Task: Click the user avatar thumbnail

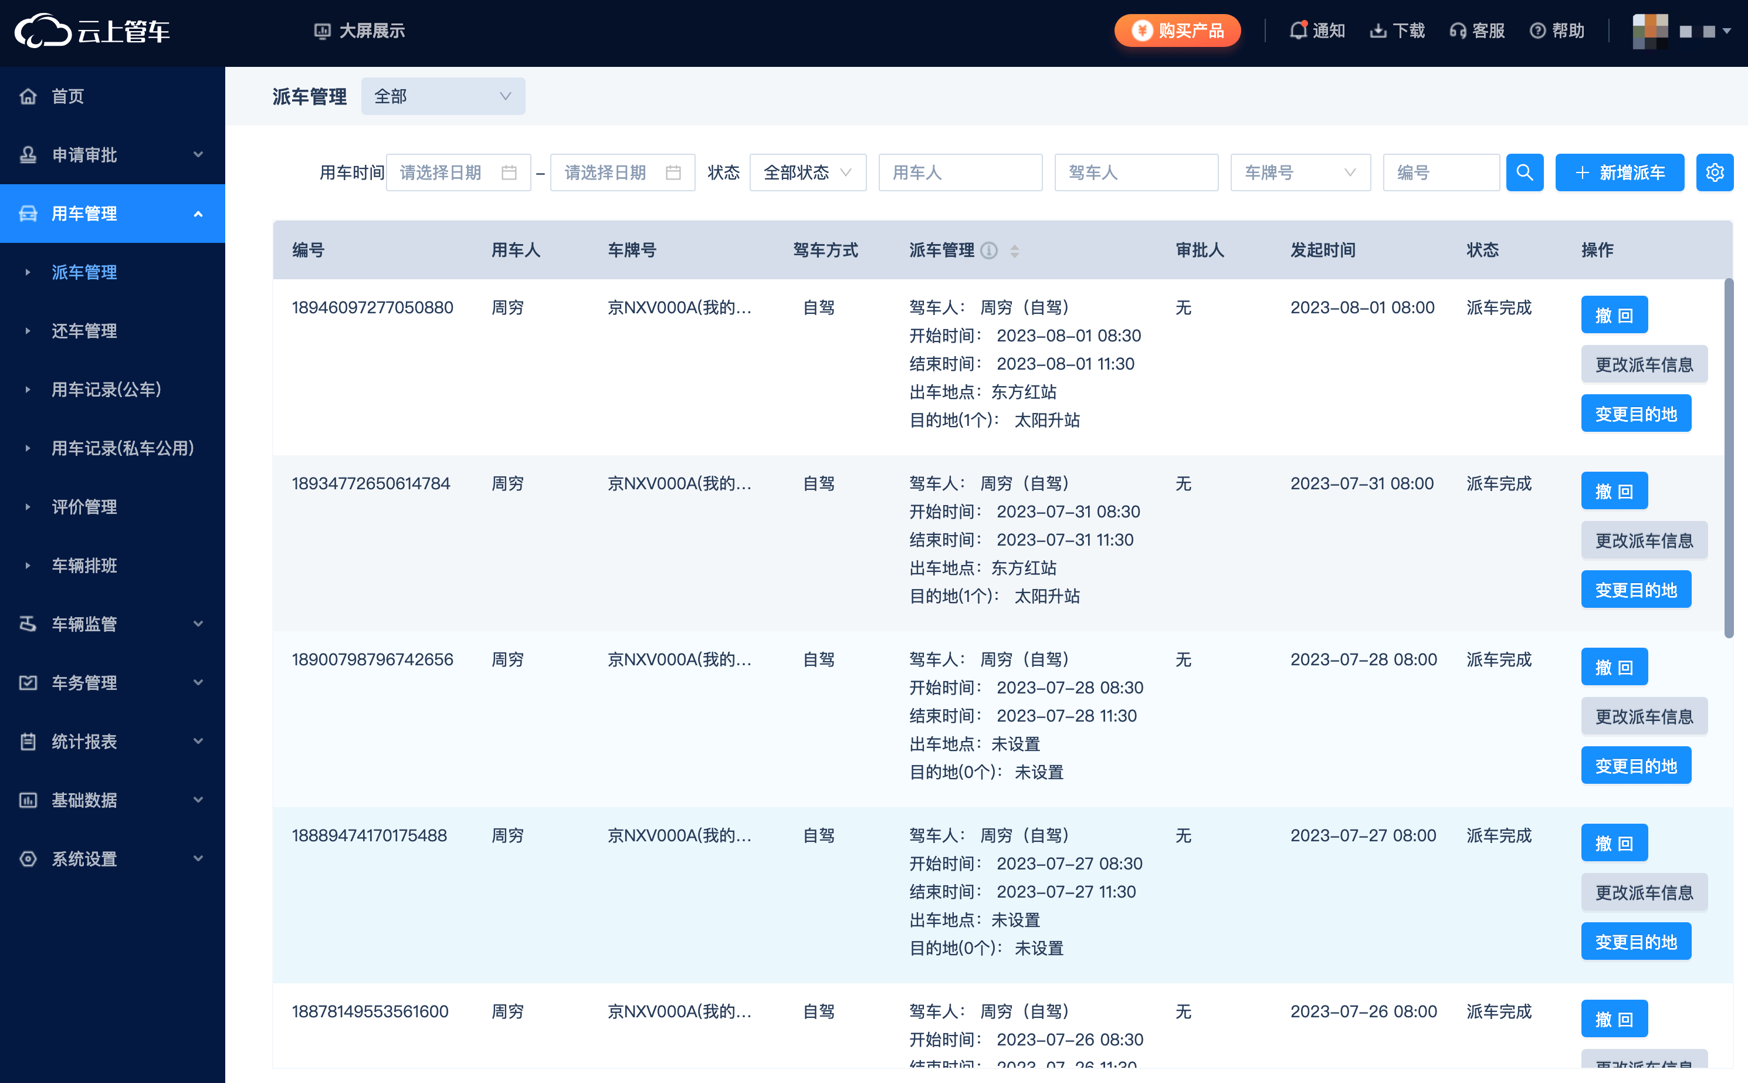Action: [x=1650, y=31]
